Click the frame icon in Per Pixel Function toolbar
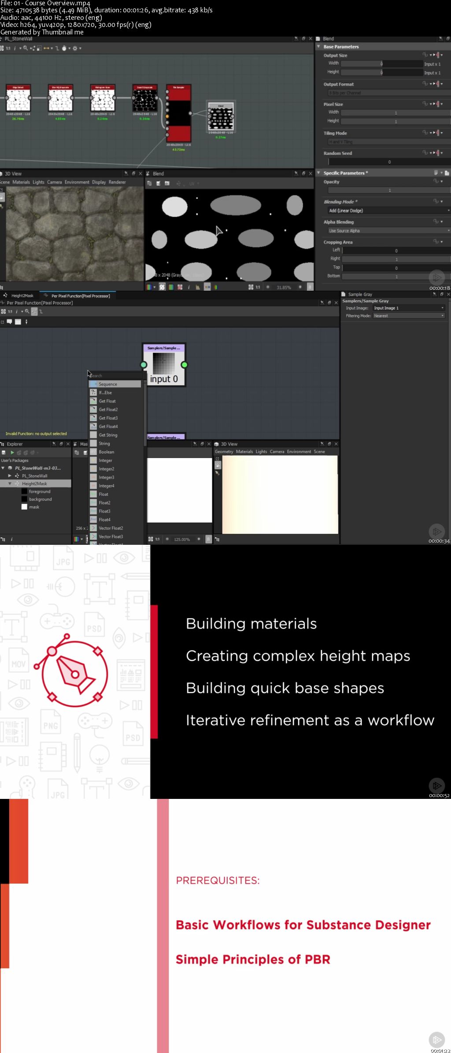The width and height of the screenshot is (451, 1053). (x=18, y=322)
